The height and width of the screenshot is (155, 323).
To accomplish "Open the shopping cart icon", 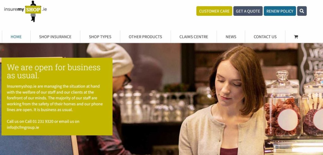I will 296,37.
